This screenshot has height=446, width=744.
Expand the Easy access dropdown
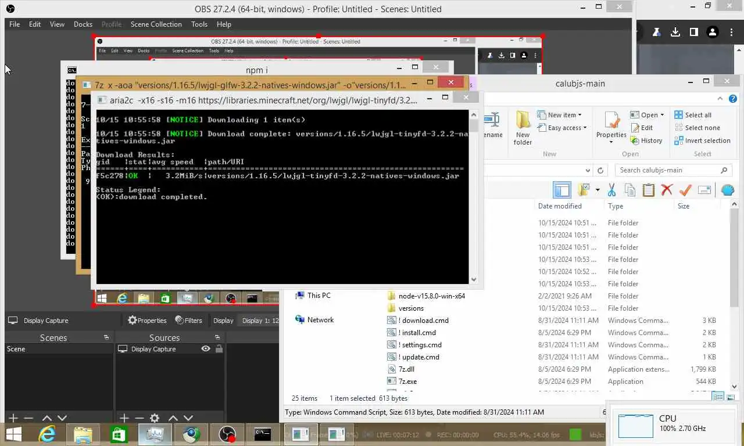click(562, 128)
